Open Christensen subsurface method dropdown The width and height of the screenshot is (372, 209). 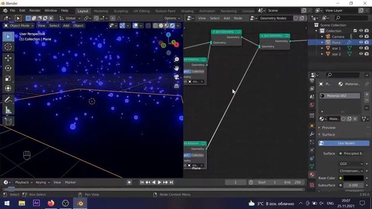(x=351, y=171)
